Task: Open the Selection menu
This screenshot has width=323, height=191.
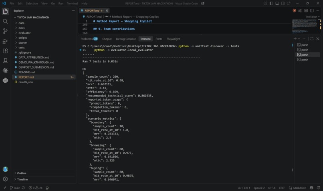Action: 32,4
